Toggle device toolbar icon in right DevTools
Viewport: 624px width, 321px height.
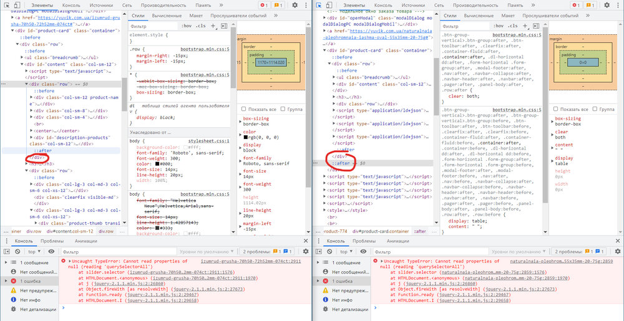click(329, 5)
